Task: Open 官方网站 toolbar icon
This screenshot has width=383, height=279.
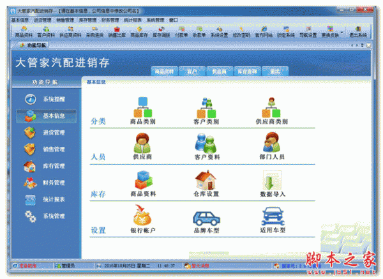Action: tap(264, 33)
